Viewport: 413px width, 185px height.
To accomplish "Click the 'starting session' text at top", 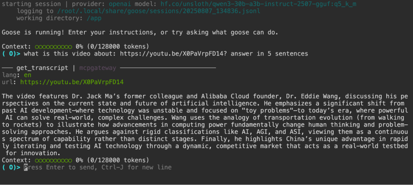I will coord(26,4).
